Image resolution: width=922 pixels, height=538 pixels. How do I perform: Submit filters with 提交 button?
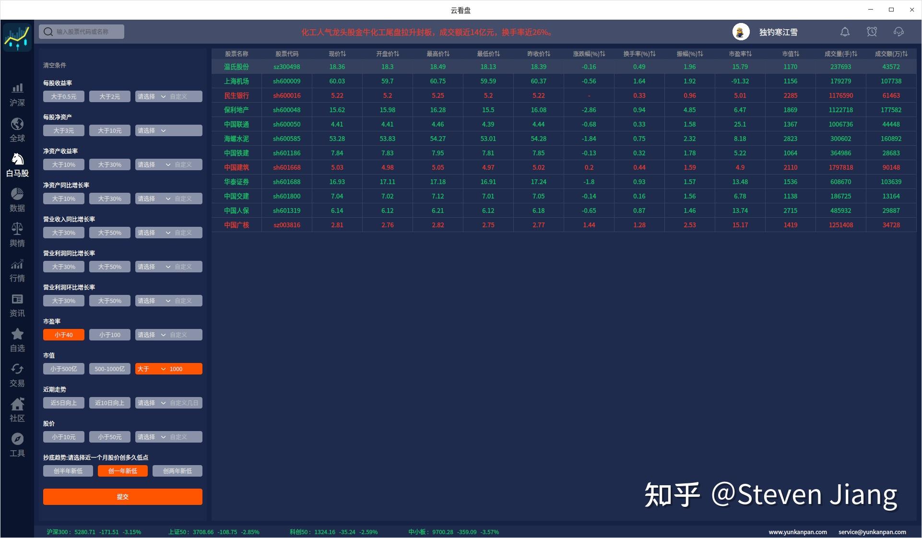[x=123, y=497]
